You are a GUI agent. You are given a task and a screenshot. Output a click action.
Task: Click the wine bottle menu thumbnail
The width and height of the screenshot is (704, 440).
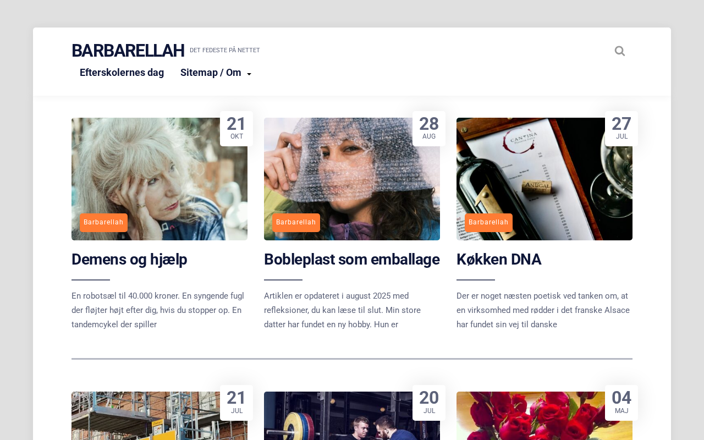tap(544, 179)
